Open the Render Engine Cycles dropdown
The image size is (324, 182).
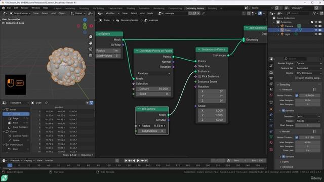308,63
